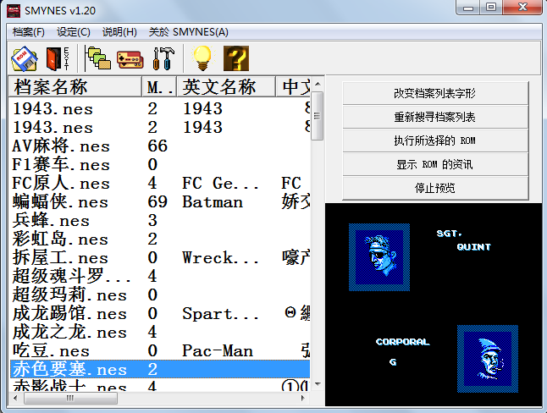
Task: Click mapper value 69 in 蝙蝠侠 row
Action: pos(157,201)
